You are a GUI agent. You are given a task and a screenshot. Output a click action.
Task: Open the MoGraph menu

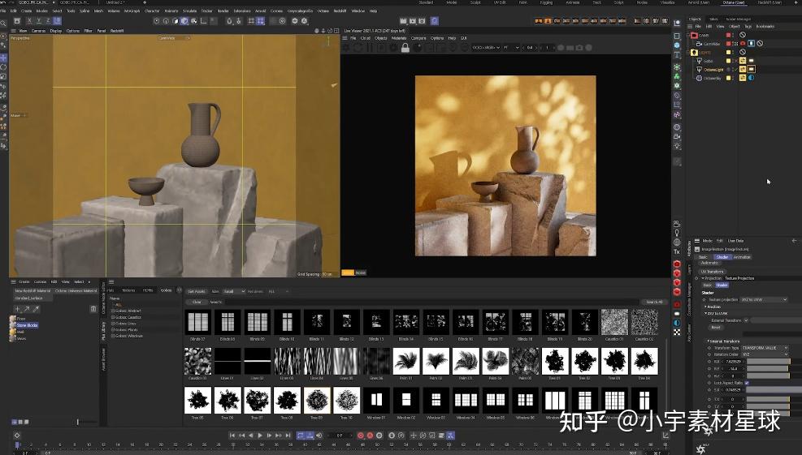coord(132,11)
